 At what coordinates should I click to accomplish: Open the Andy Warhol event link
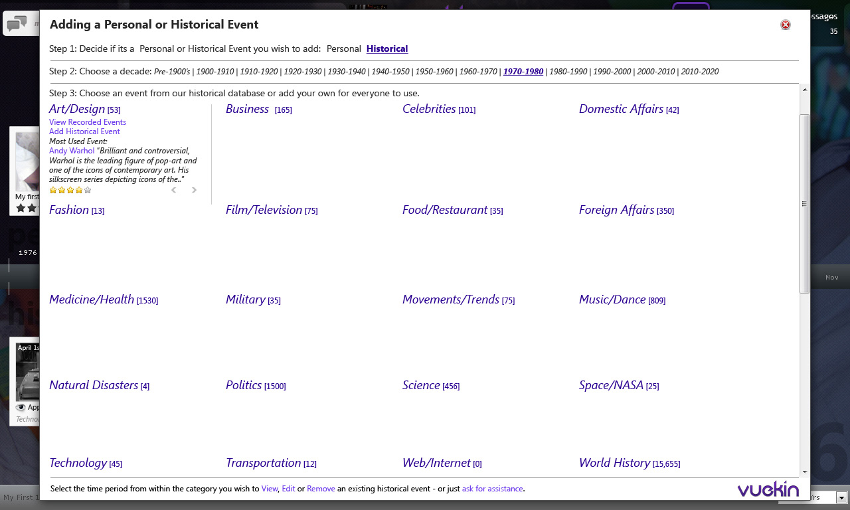coord(72,151)
